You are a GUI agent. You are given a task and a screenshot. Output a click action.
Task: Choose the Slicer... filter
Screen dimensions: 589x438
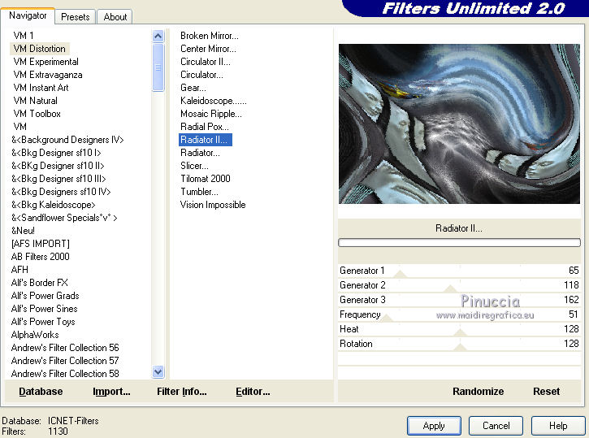pyautogui.click(x=194, y=166)
